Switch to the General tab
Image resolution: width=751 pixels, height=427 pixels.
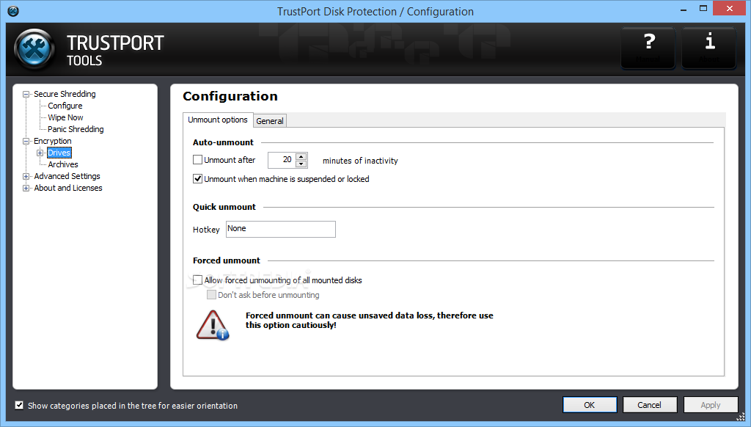point(270,121)
